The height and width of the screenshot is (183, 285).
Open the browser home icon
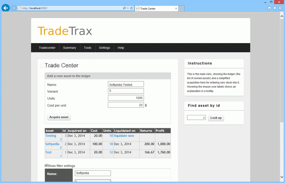tap(269, 8)
